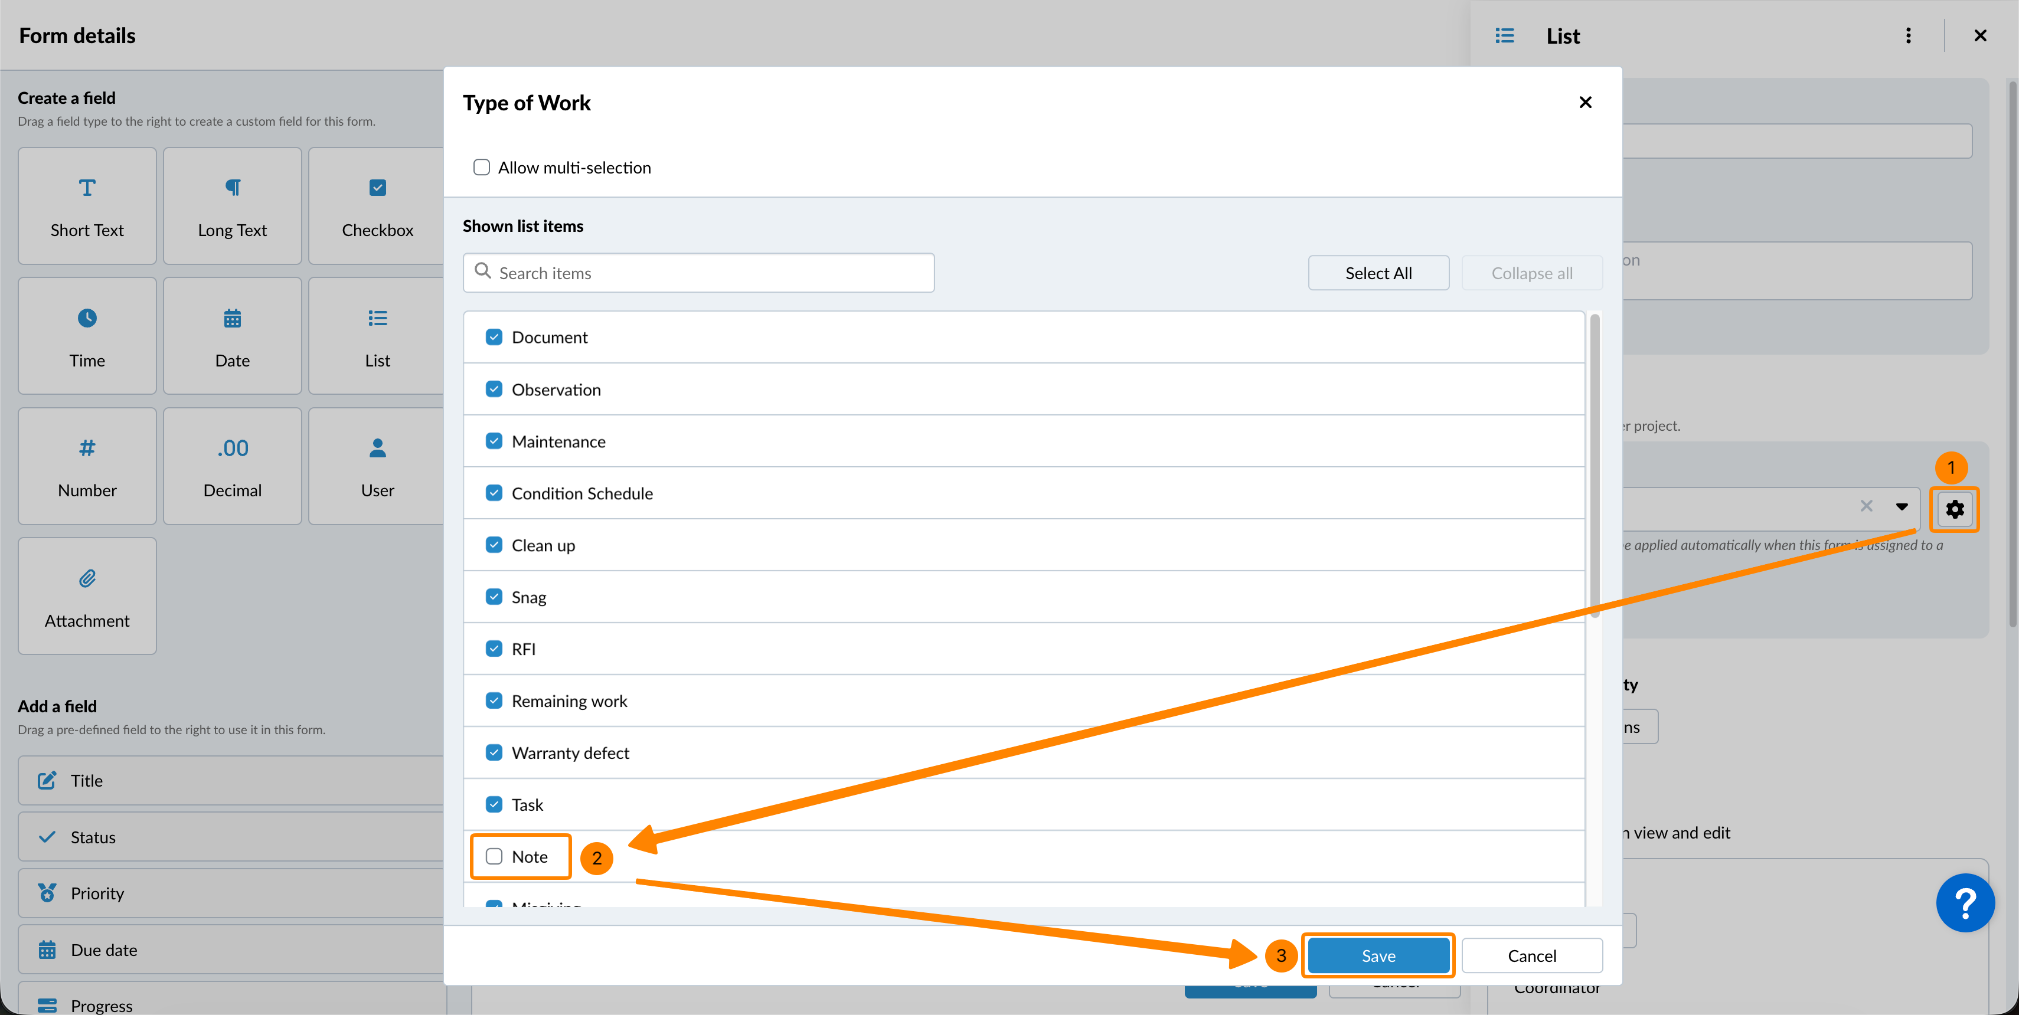Click the Decimal field type tile
Viewport: 2019px width, 1015px height.
click(232, 466)
